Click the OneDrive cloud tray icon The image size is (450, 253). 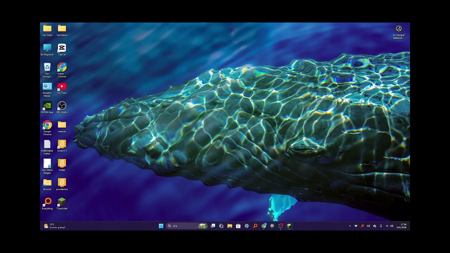click(x=374, y=226)
